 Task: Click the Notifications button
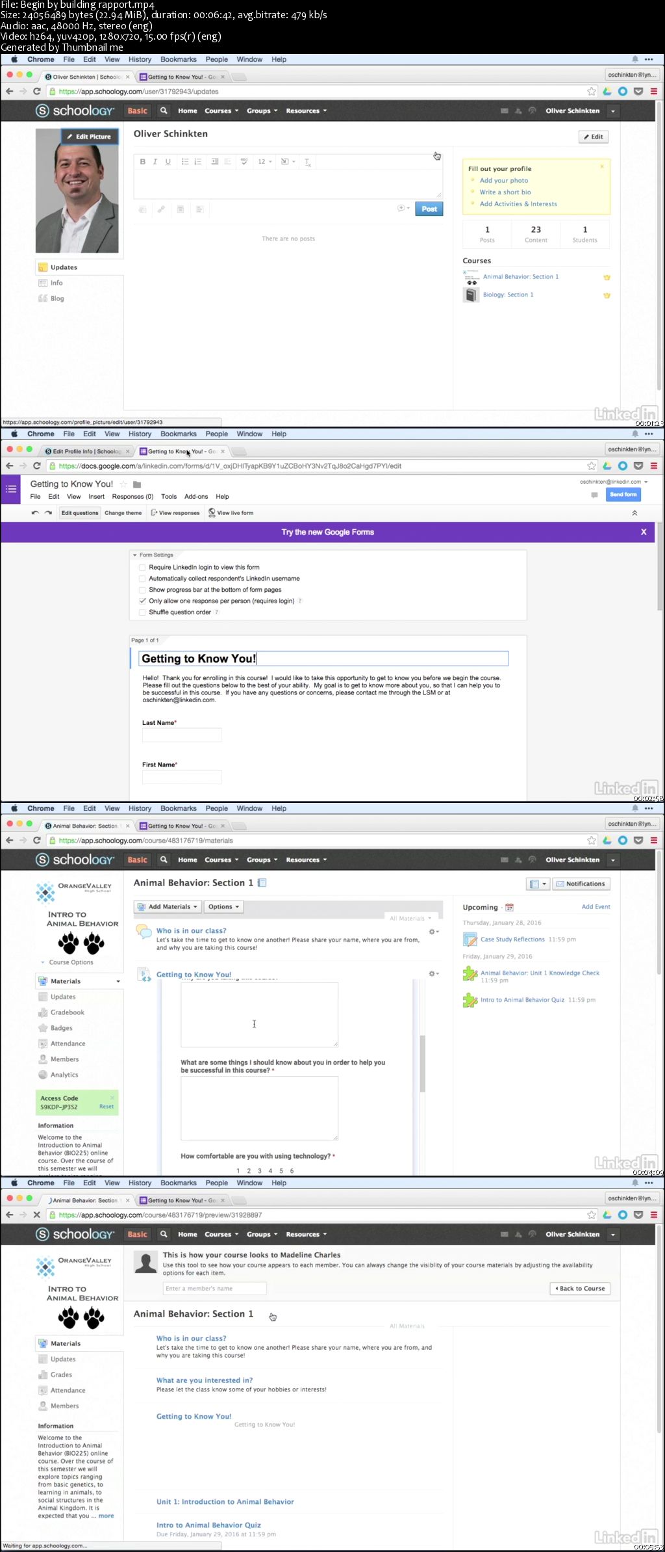pos(581,884)
